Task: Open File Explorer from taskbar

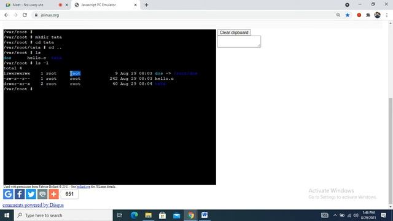Action: (149, 215)
